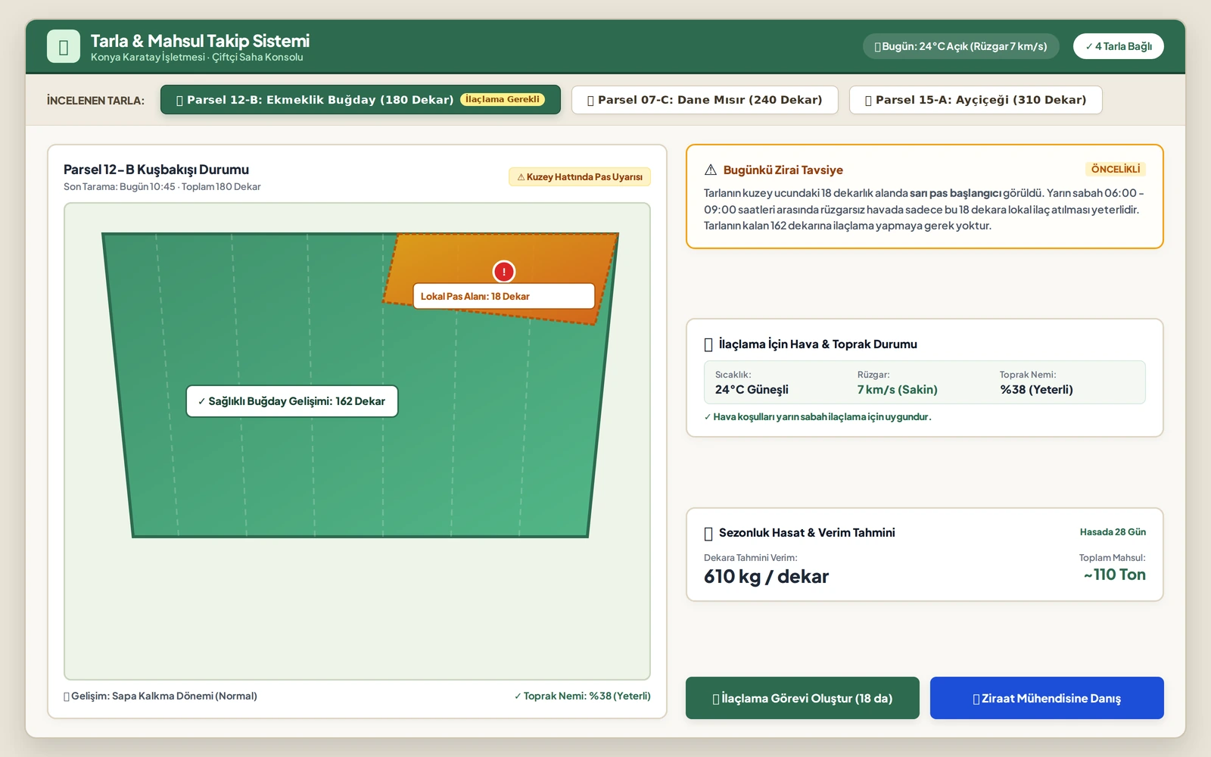Create the İlaçlama Görevi Oluştur (18 da) task
The width and height of the screenshot is (1211, 757).
tap(802, 698)
